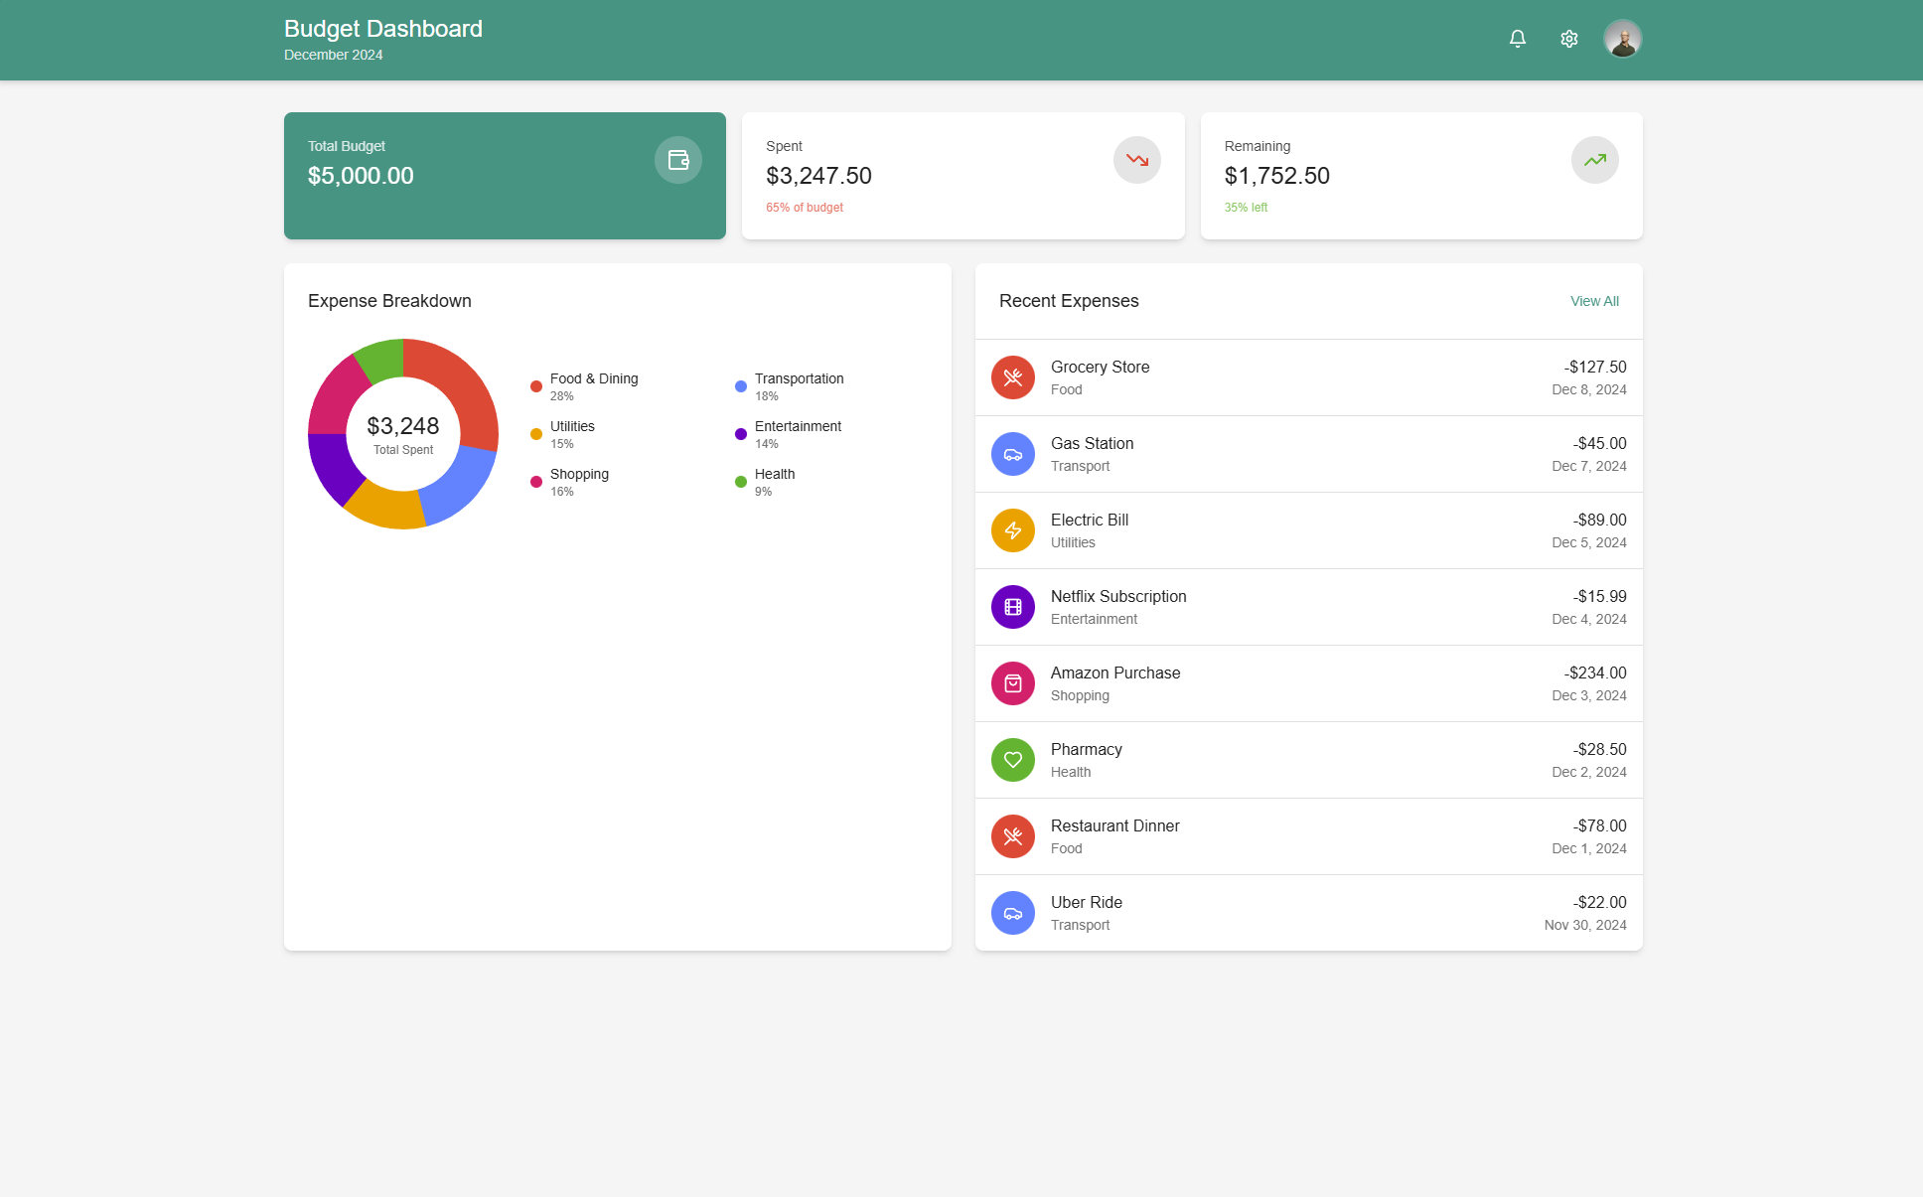Image resolution: width=1923 pixels, height=1197 pixels.
Task: Click the Electric Bill lightning icon
Action: click(x=1012, y=530)
